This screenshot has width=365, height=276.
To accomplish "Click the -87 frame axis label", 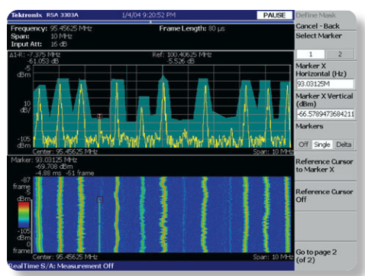I will (x=22, y=183).
